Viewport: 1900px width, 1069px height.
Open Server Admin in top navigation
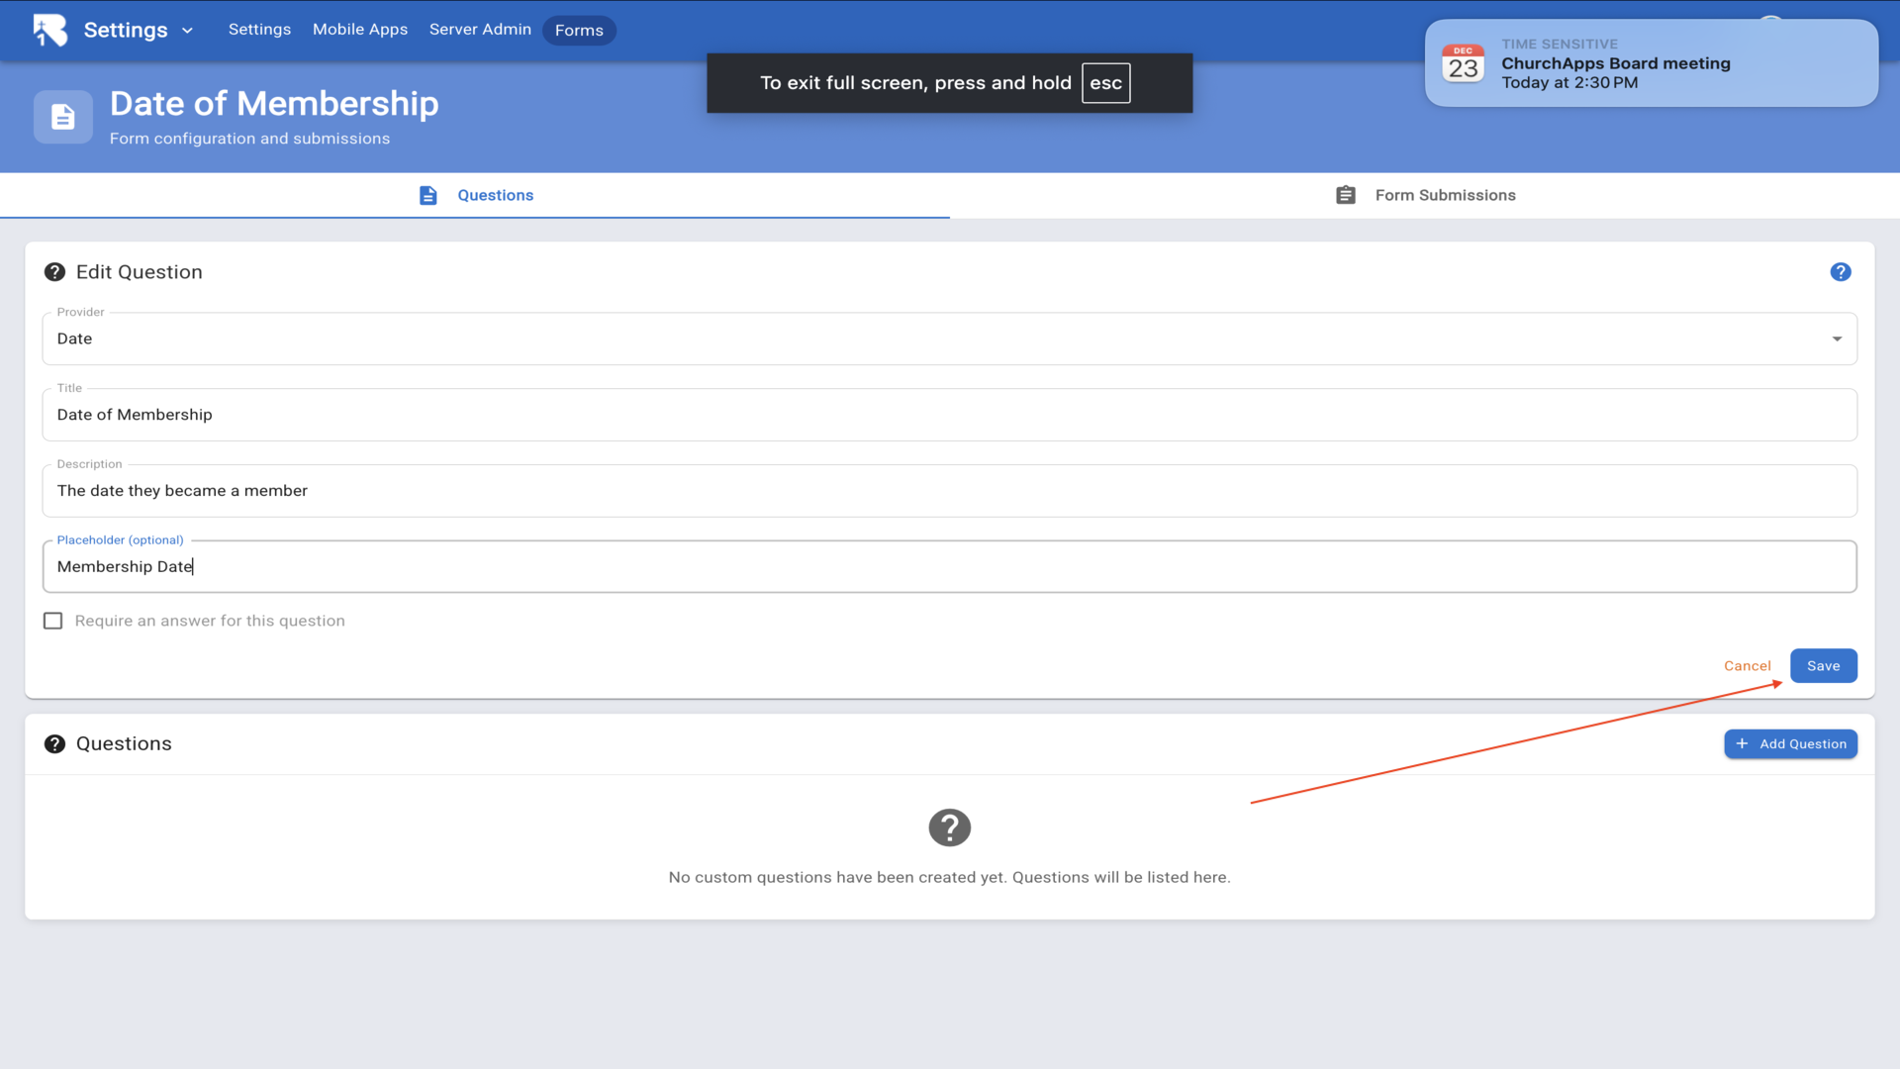[480, 30]
